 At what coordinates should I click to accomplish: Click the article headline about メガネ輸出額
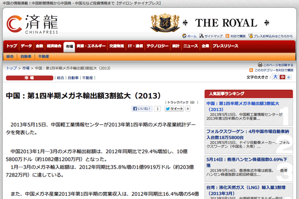click(x=83, y=96)
